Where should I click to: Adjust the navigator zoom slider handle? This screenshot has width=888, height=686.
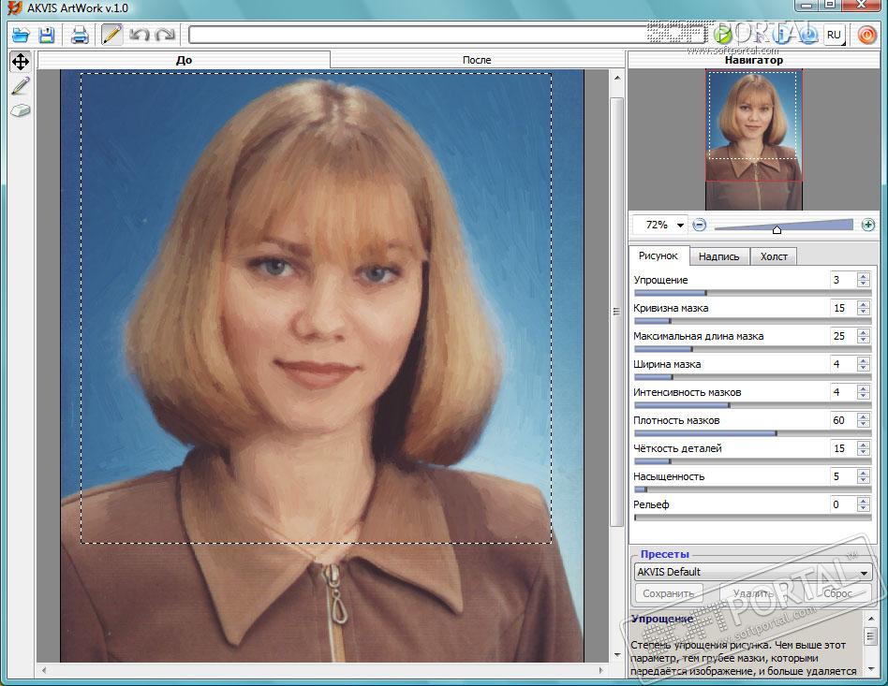pyautogui.click(x=777, y=228)
